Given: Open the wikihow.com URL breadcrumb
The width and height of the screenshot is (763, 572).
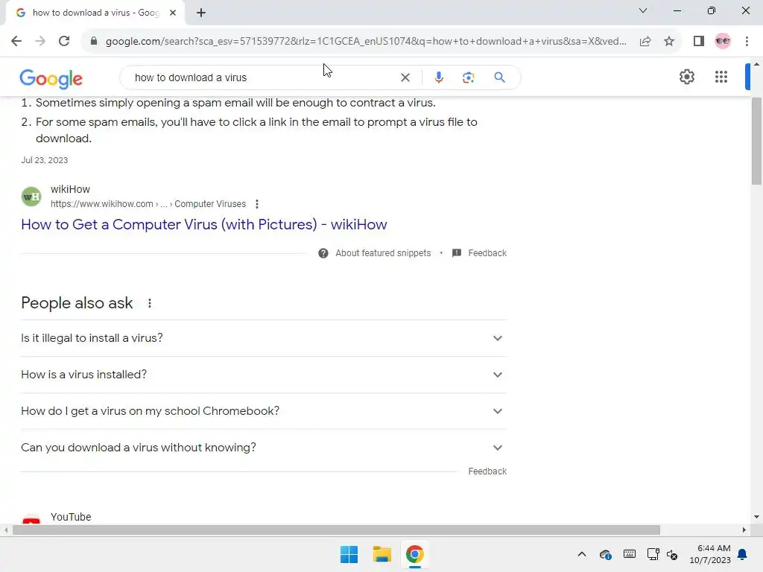Looking at the screenshot, I should [x=148, y=204].
